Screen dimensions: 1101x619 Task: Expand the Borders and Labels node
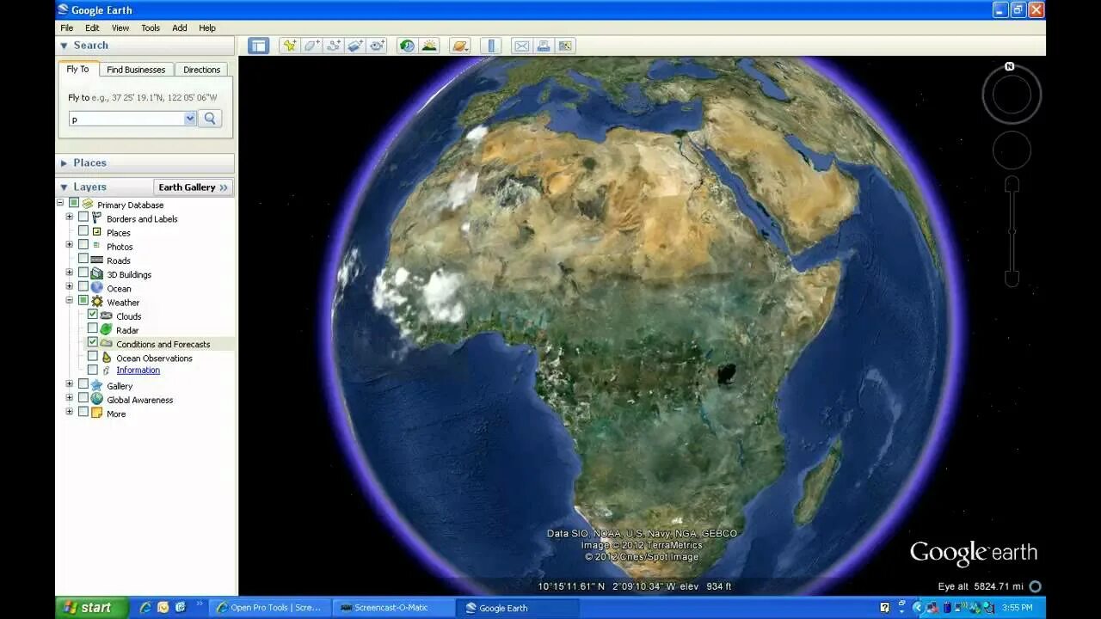coord(70,217)
